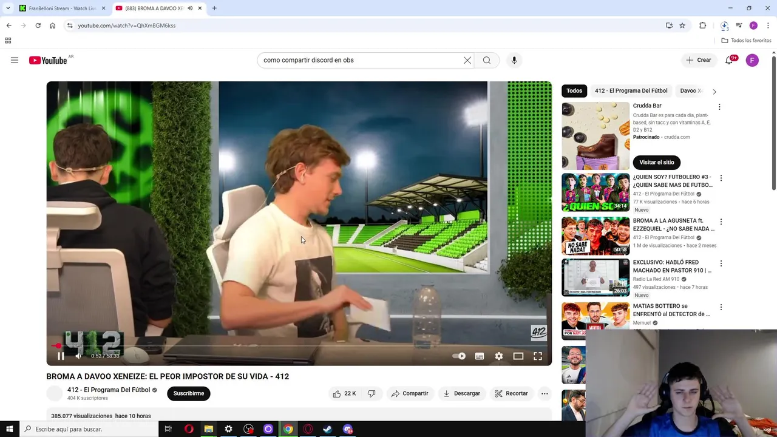Open options for MATIAS BOTTERO video
Screen dimensions: 777x437
click(x=721, y=307)
